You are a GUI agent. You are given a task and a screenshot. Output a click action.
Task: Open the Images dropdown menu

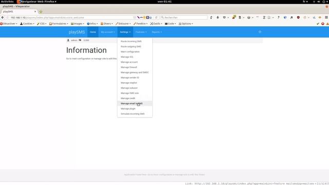click(x=78, y=24)
